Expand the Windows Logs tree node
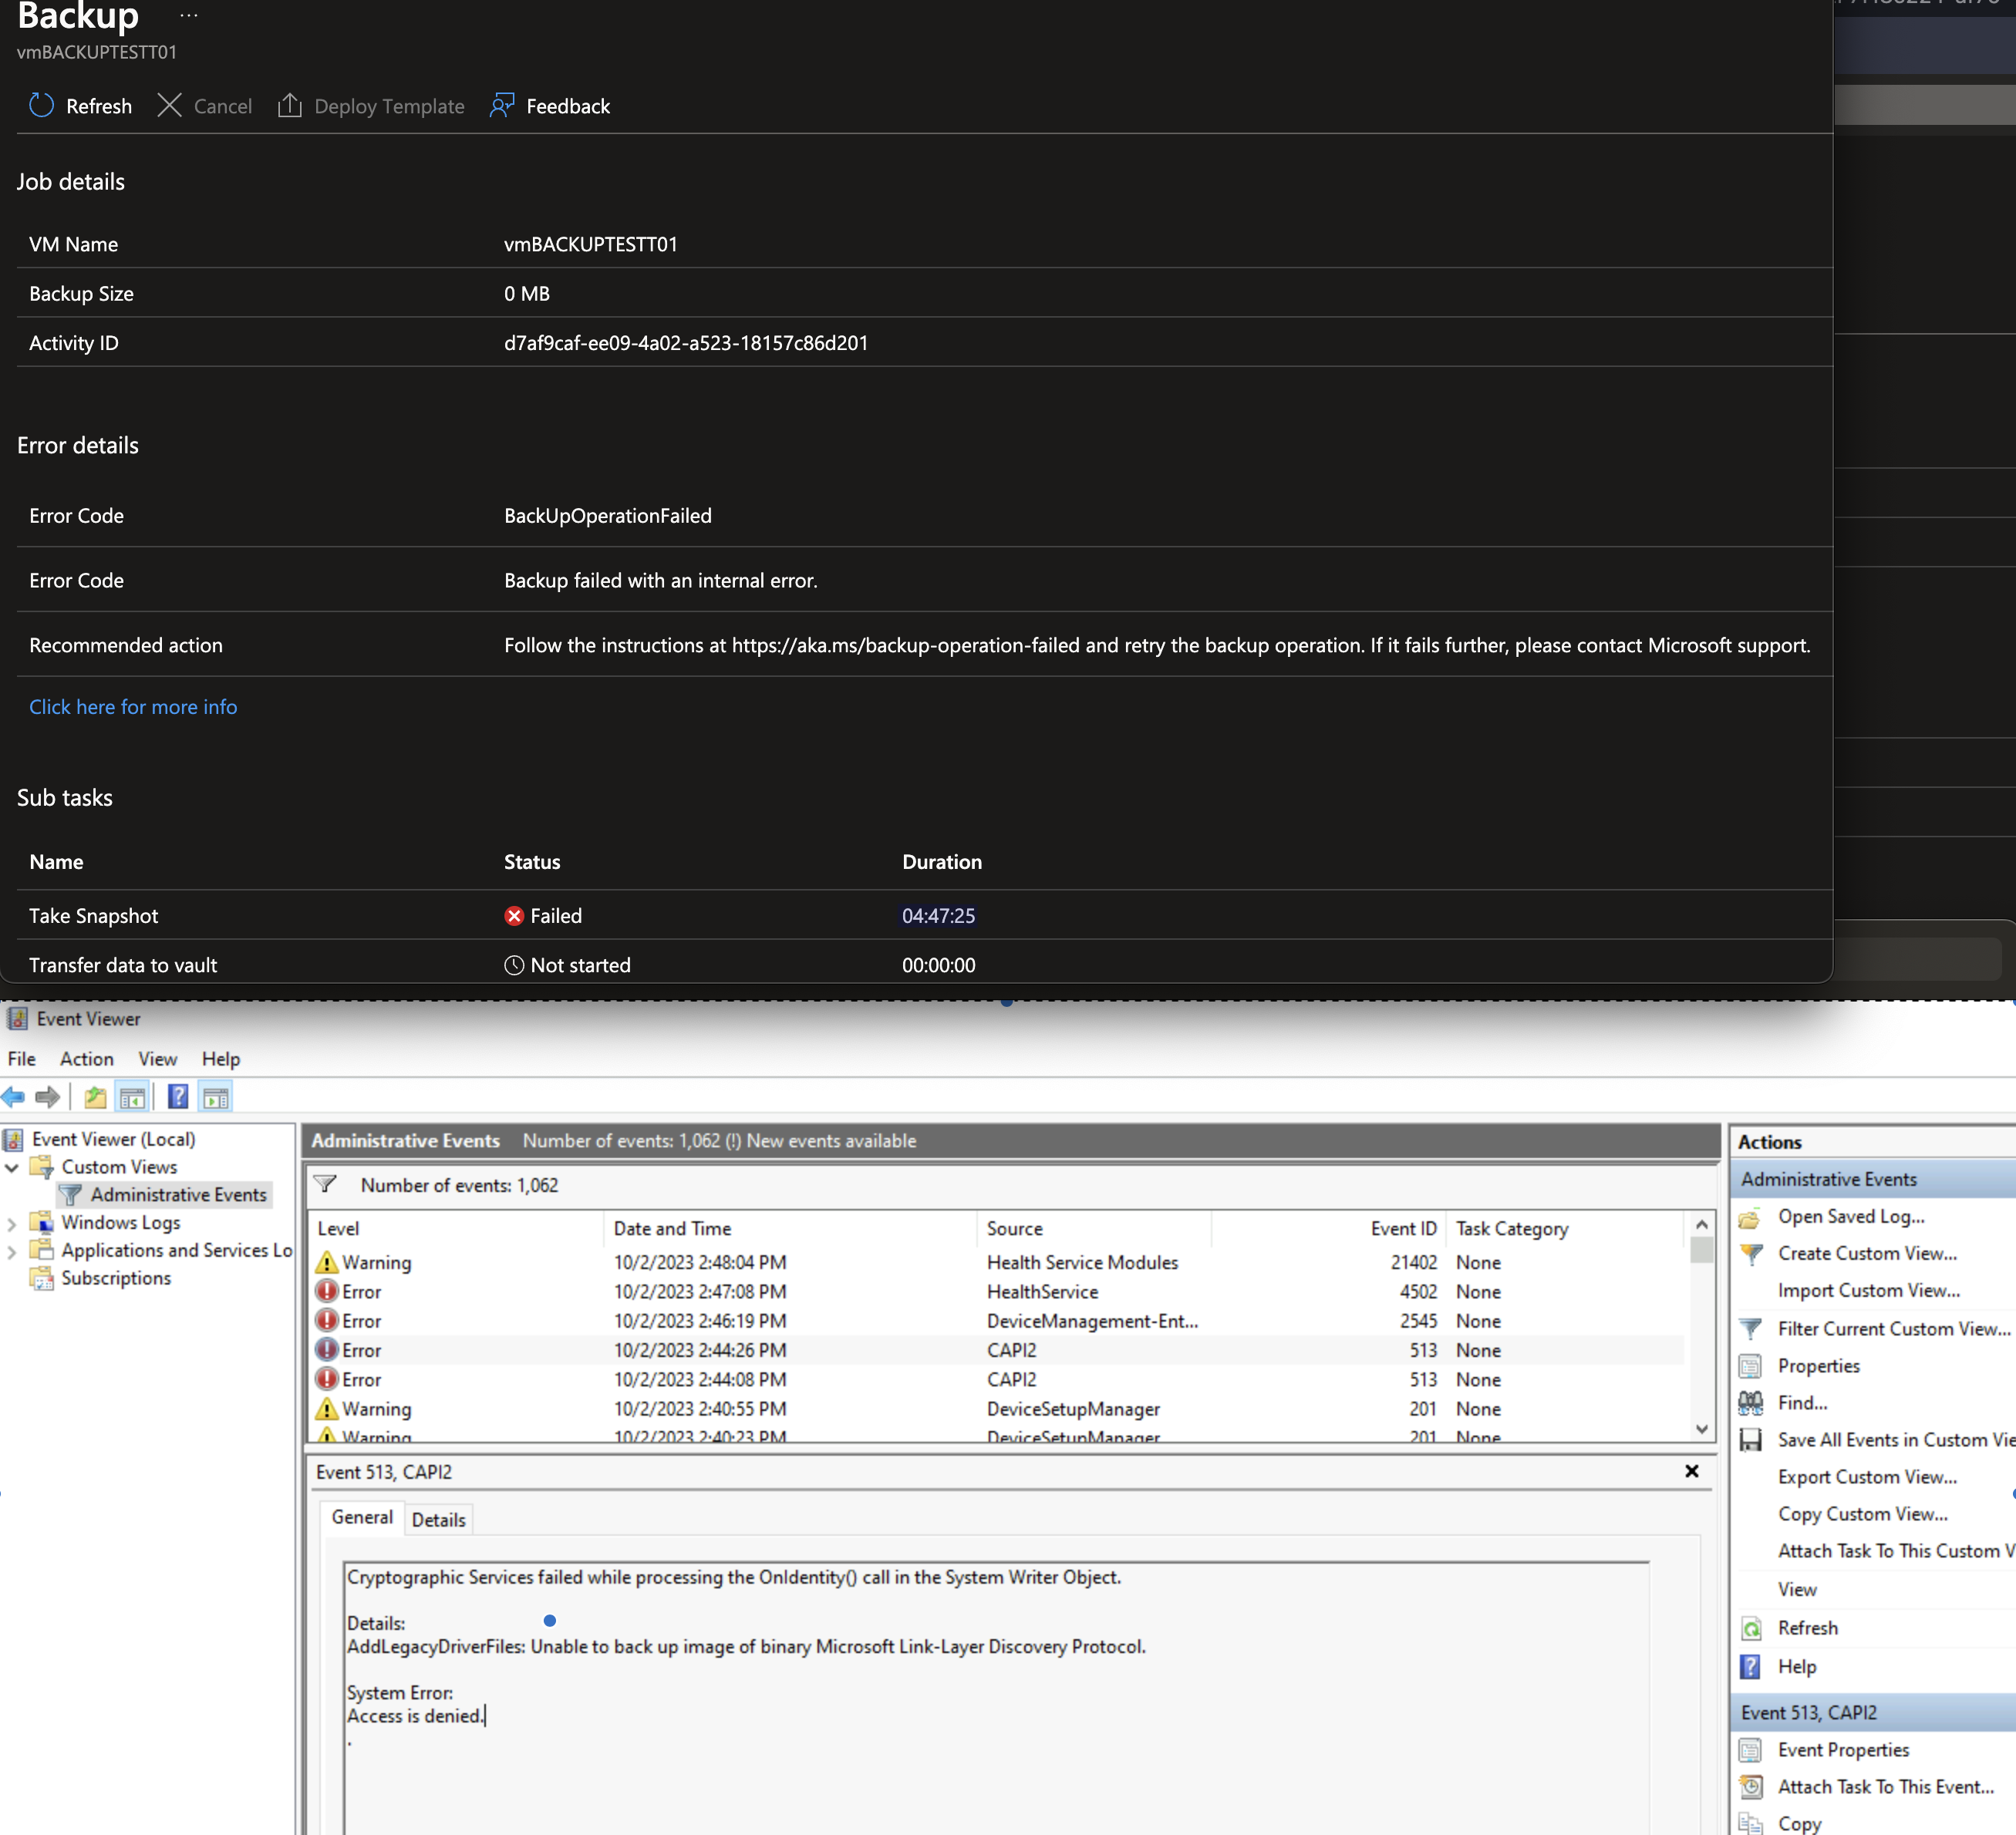2016x1835 pixels. click(x=12, y=1224)
